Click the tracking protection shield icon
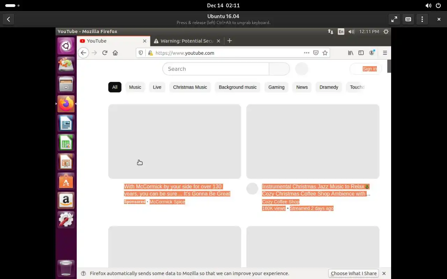 [141, 53]
